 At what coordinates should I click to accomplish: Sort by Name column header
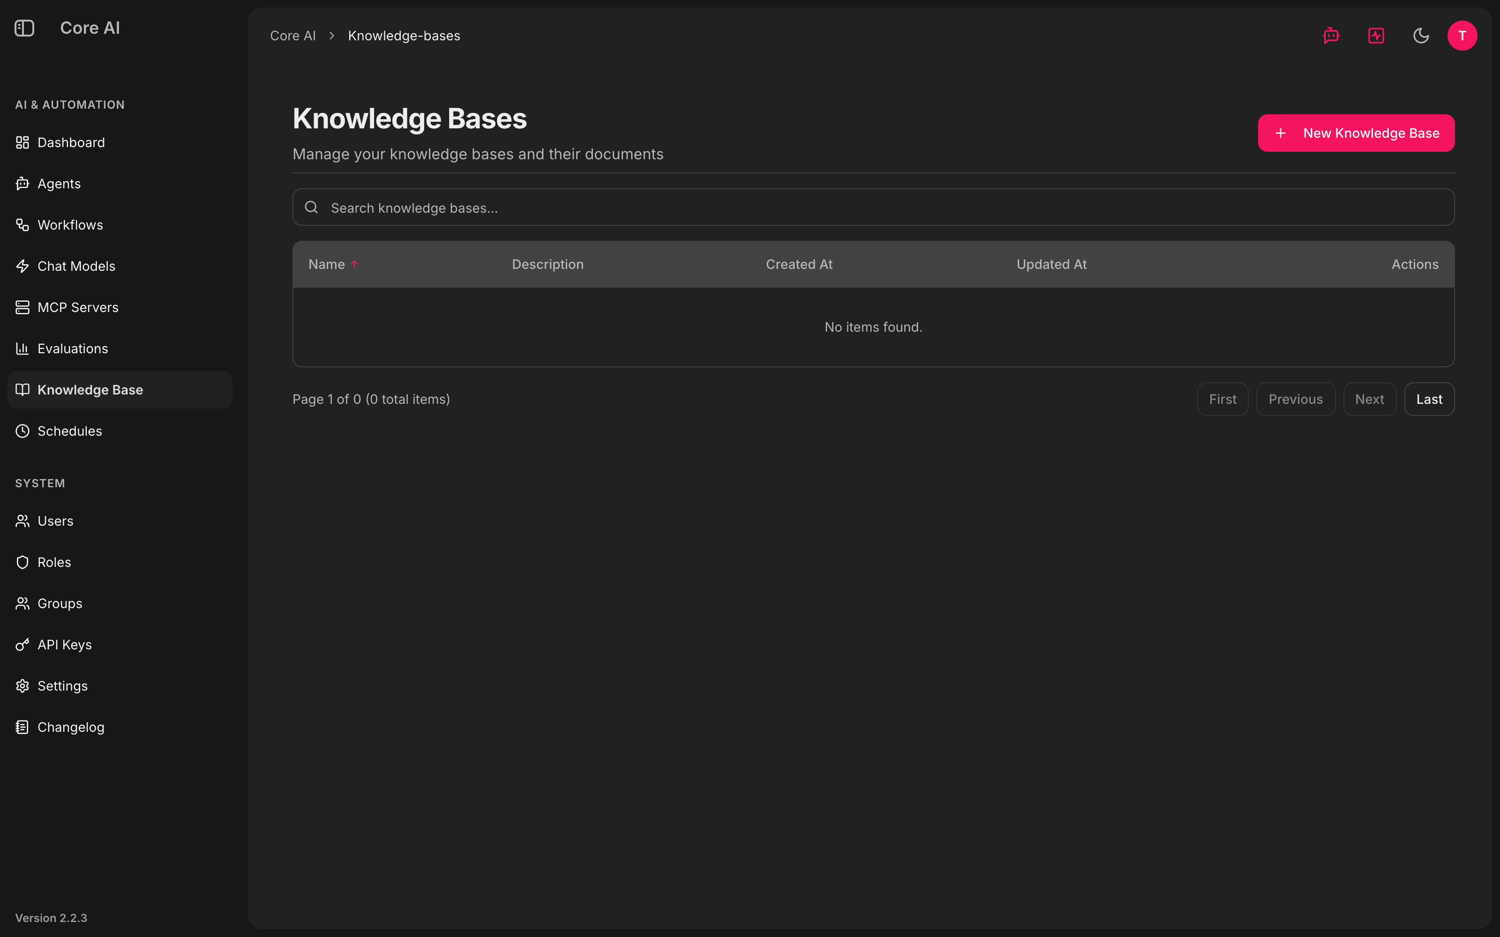tap(327, 264)
